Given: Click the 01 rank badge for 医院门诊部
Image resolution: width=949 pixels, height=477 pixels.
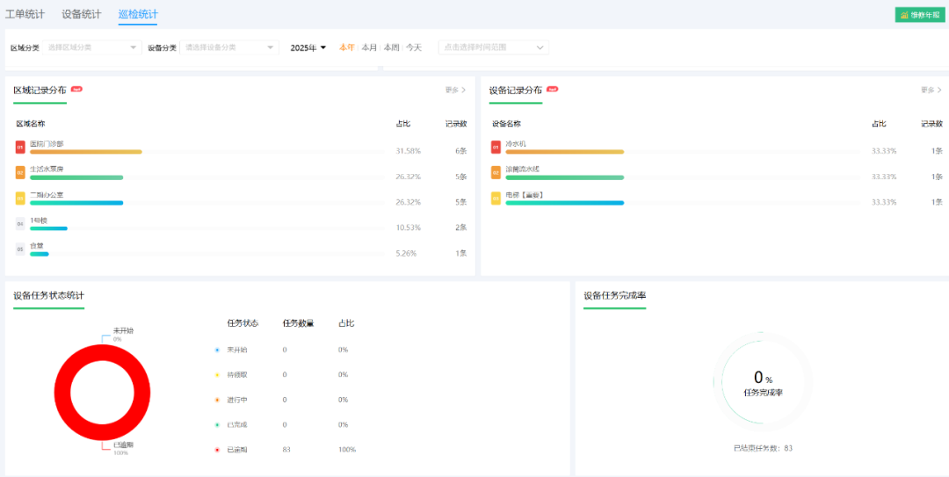Looking at the screenshot, I should tap(20, 147).
